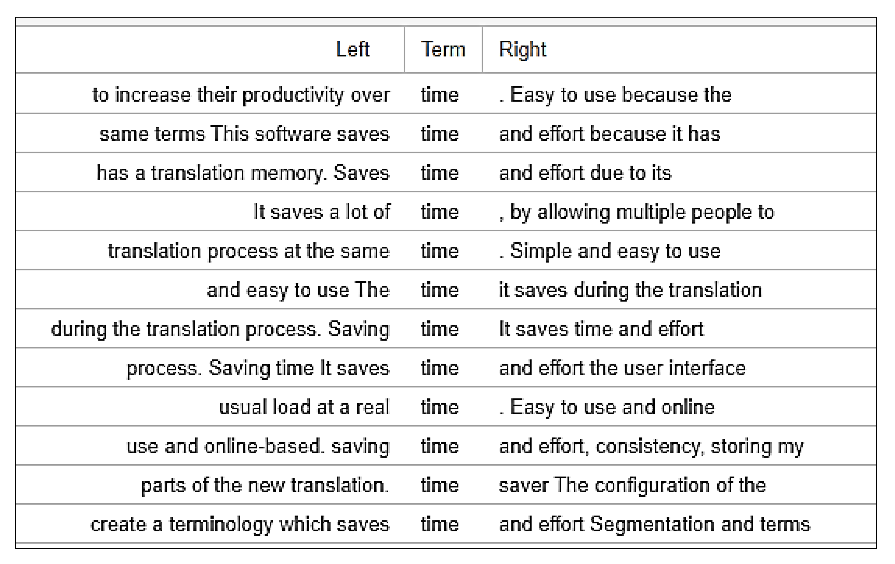
Task: Select the 'It saves a lot of' cell
Action: click(x=322, y=212)
